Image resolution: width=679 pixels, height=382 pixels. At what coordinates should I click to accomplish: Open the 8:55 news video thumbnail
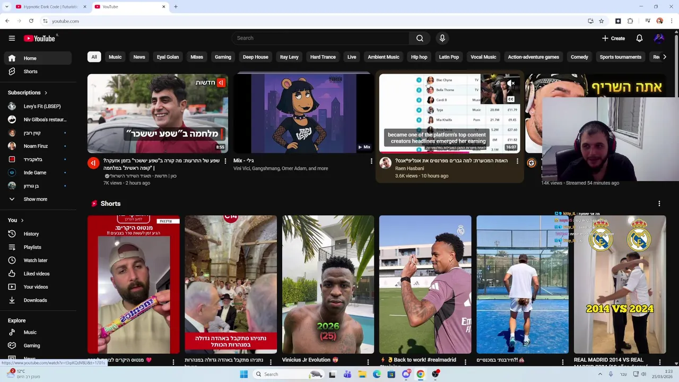coord(158,113)
